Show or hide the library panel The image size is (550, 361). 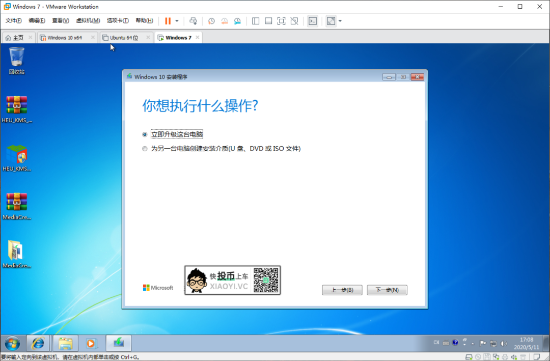click(x=255, y=21)
